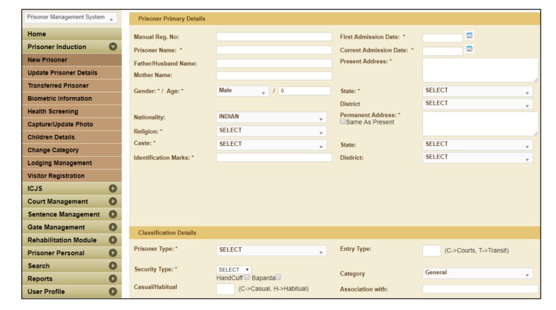Expand the ICJS menu arrow
This screenshot has width=556, height=310.
[x=112, y=189]
